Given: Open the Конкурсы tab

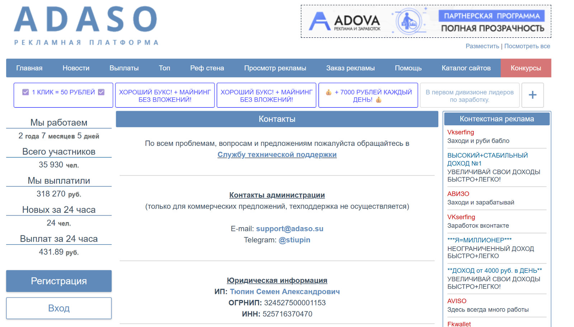Looking at the screenshot, I should coord(526,68).
